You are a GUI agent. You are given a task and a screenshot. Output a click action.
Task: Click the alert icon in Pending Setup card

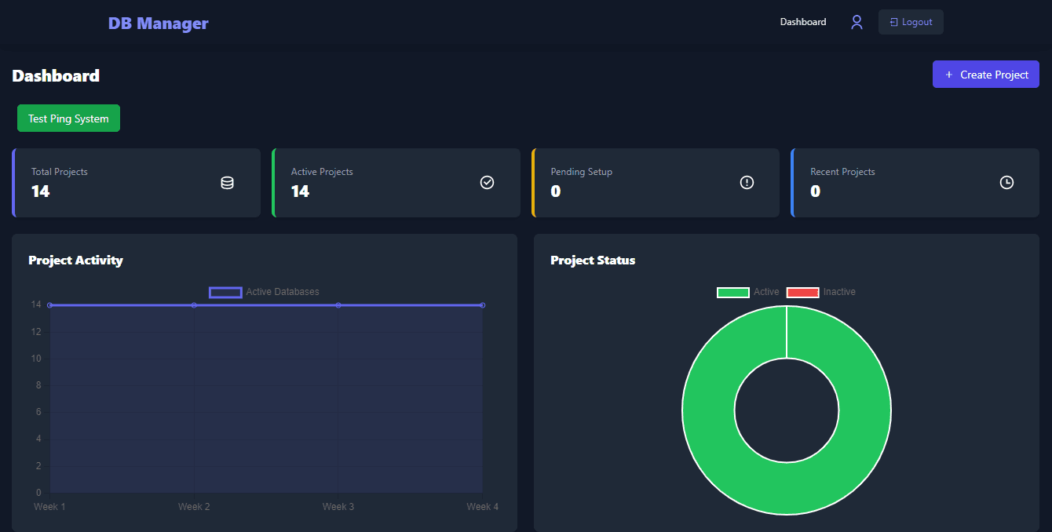pyautogui.click(x=747, y=183)
